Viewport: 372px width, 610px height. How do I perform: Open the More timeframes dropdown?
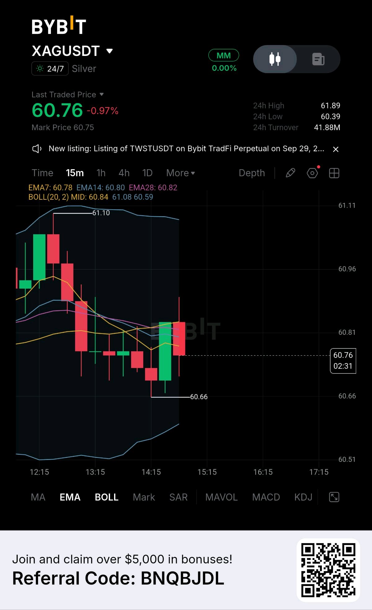tap(180, 173)
